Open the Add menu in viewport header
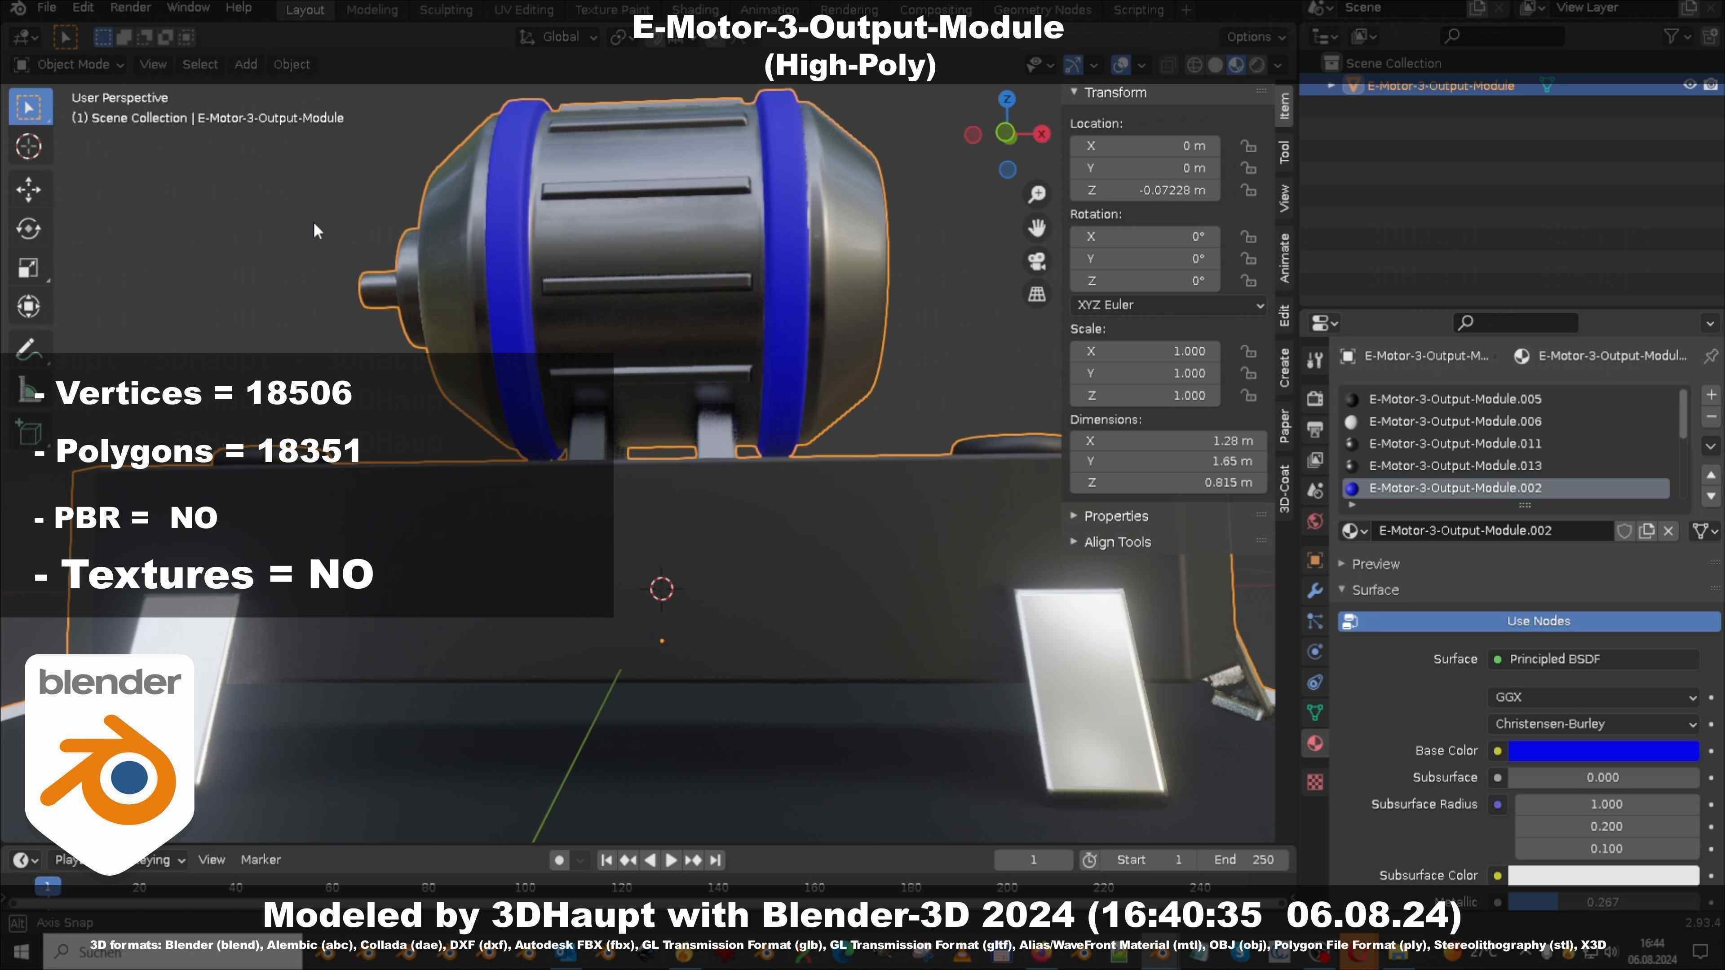 pyautogui.click(x=246, y=64)
